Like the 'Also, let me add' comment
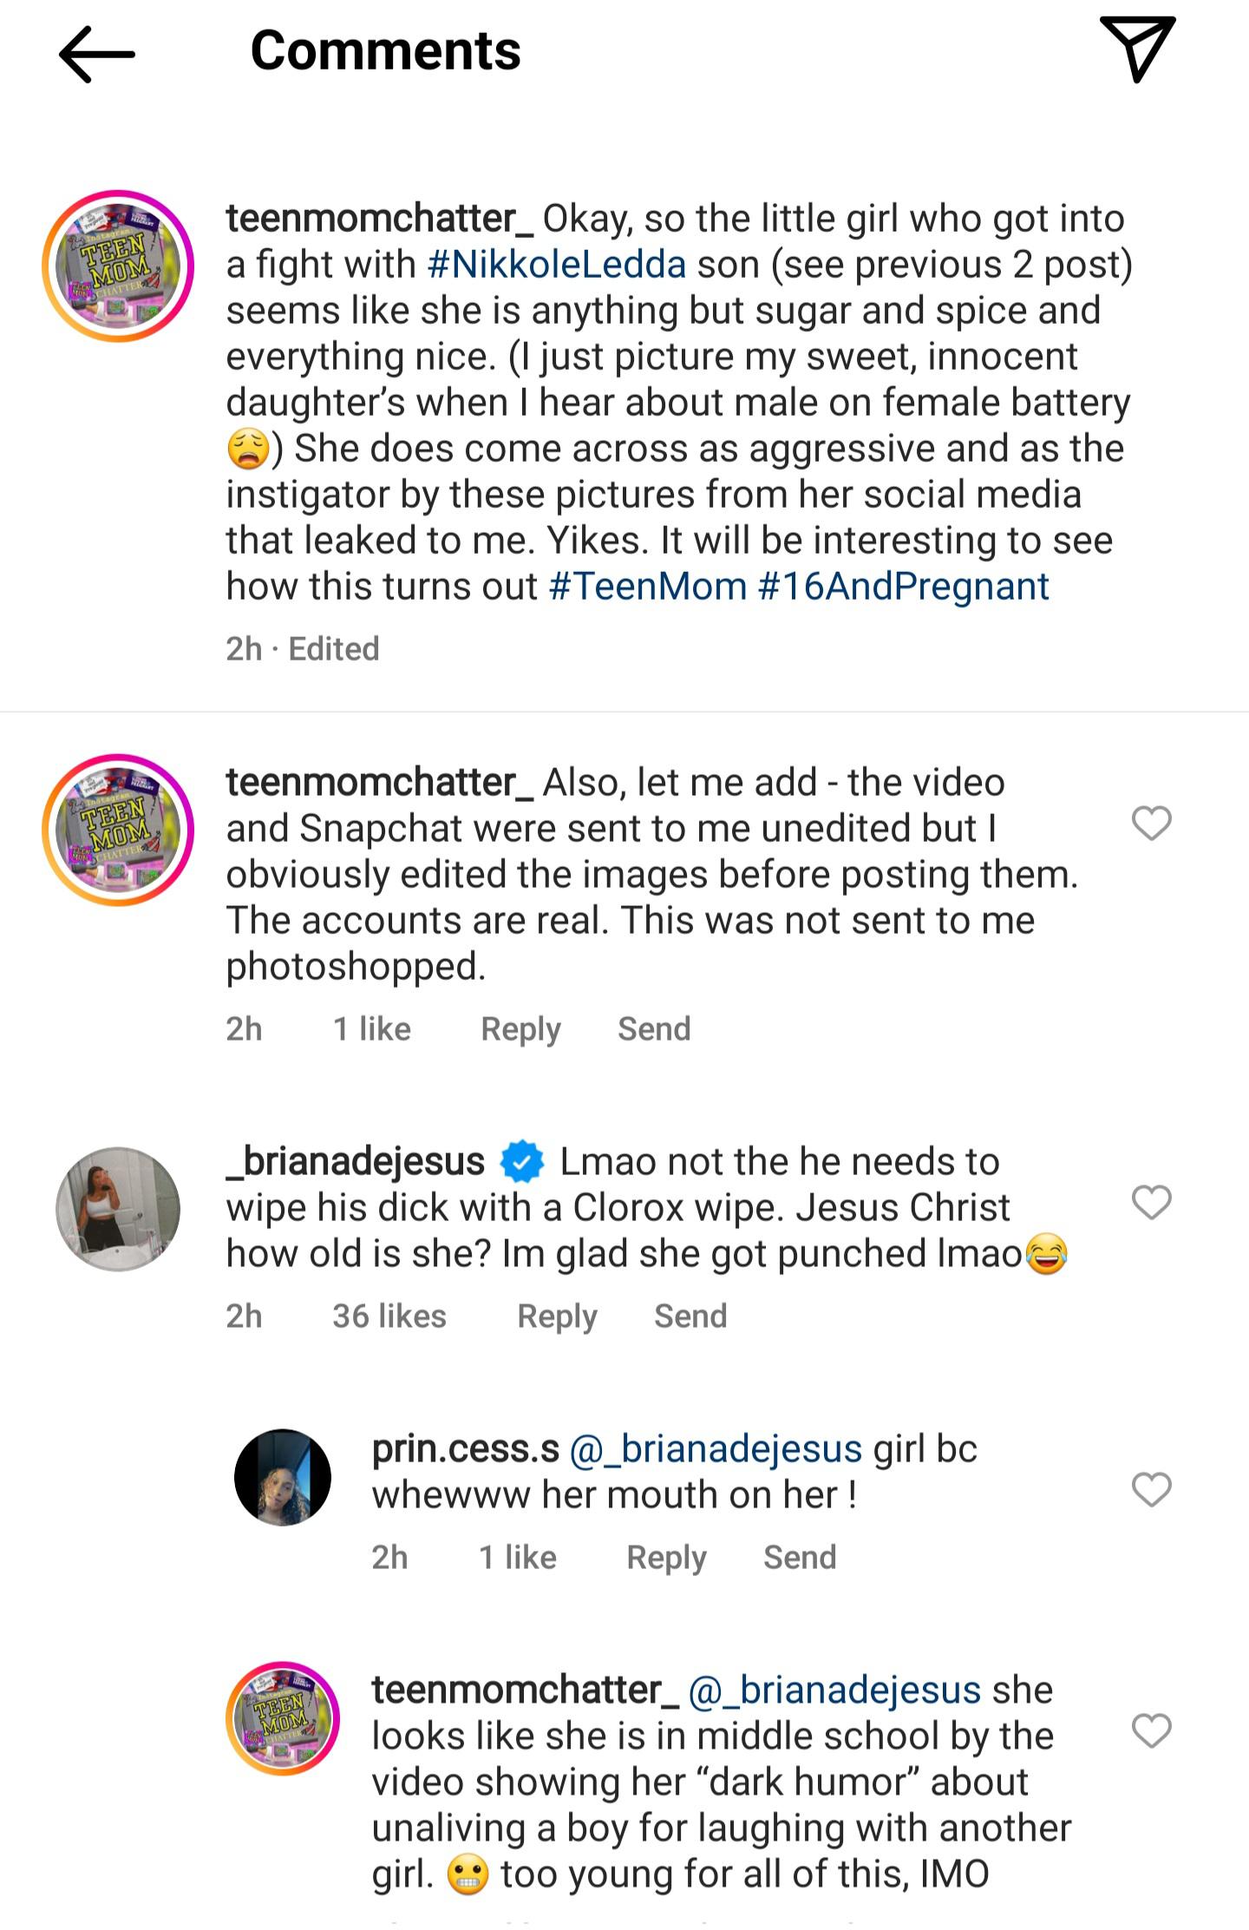Viewport: 1249px width, 1930px height. click(1151, 824)
